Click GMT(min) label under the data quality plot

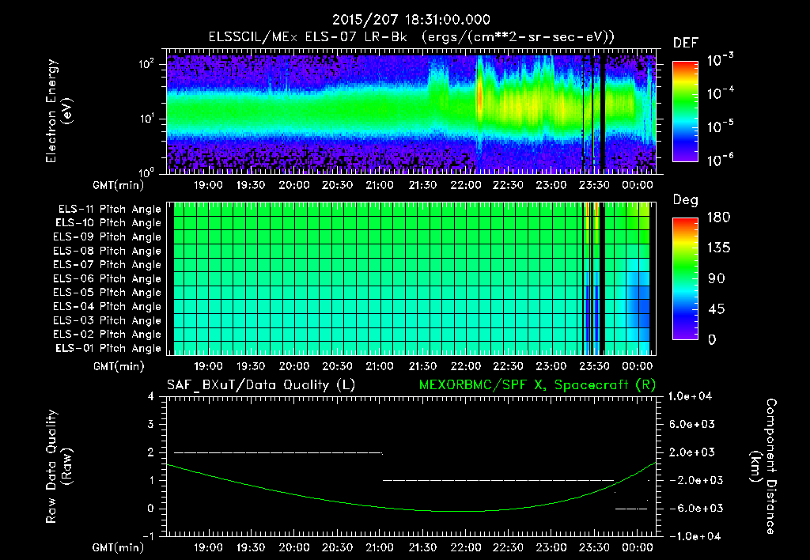pos(119,547)
